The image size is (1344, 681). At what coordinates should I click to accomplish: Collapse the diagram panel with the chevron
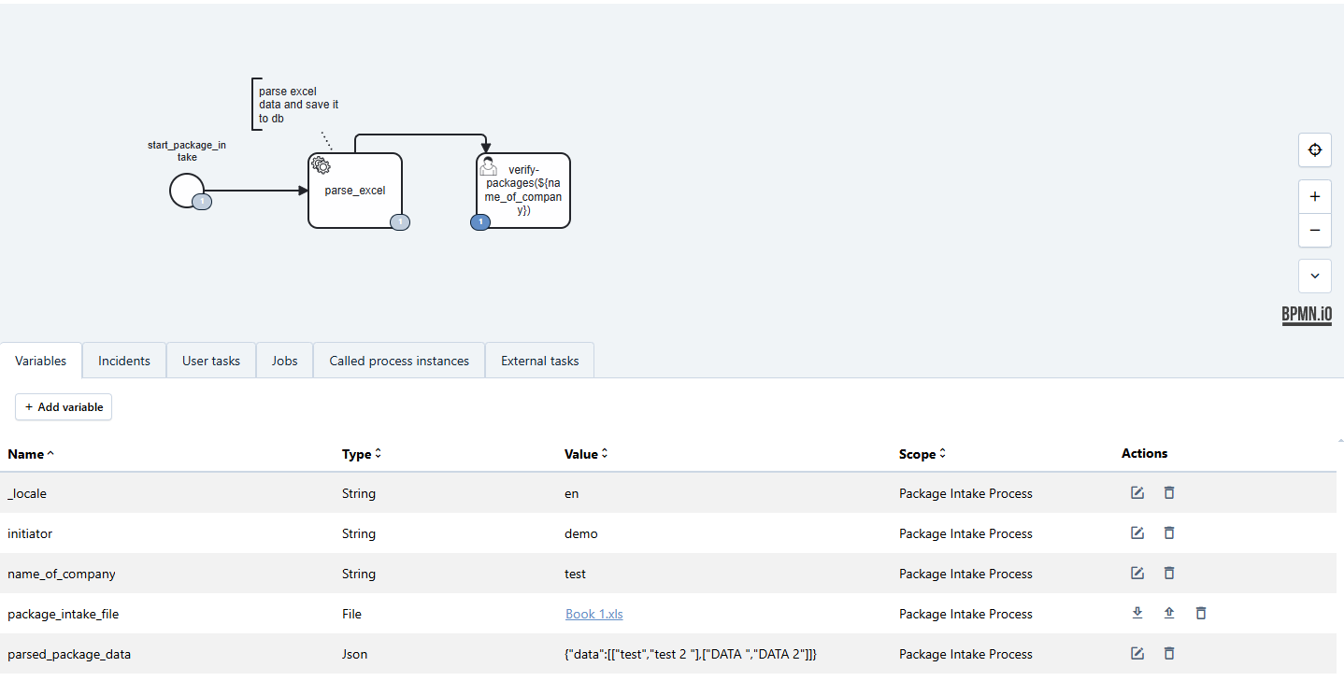point(1314,276)
